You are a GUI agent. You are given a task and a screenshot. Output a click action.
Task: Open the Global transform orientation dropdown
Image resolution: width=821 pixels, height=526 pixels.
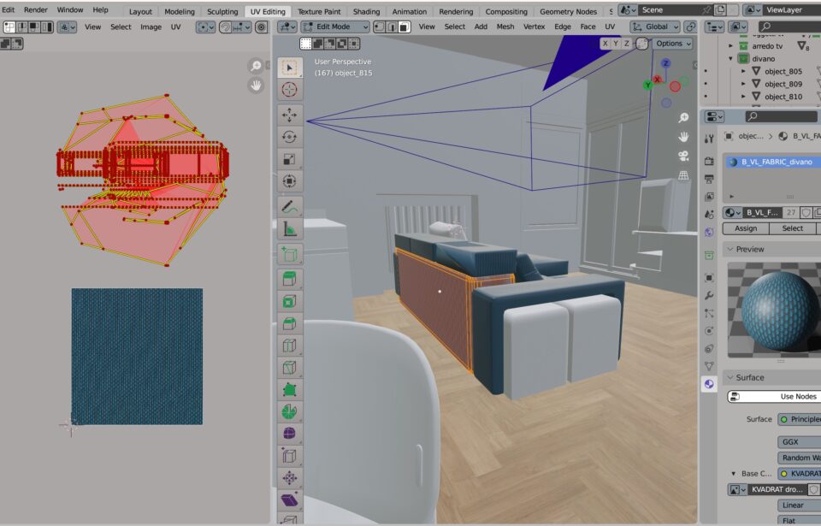click(655, 27)
